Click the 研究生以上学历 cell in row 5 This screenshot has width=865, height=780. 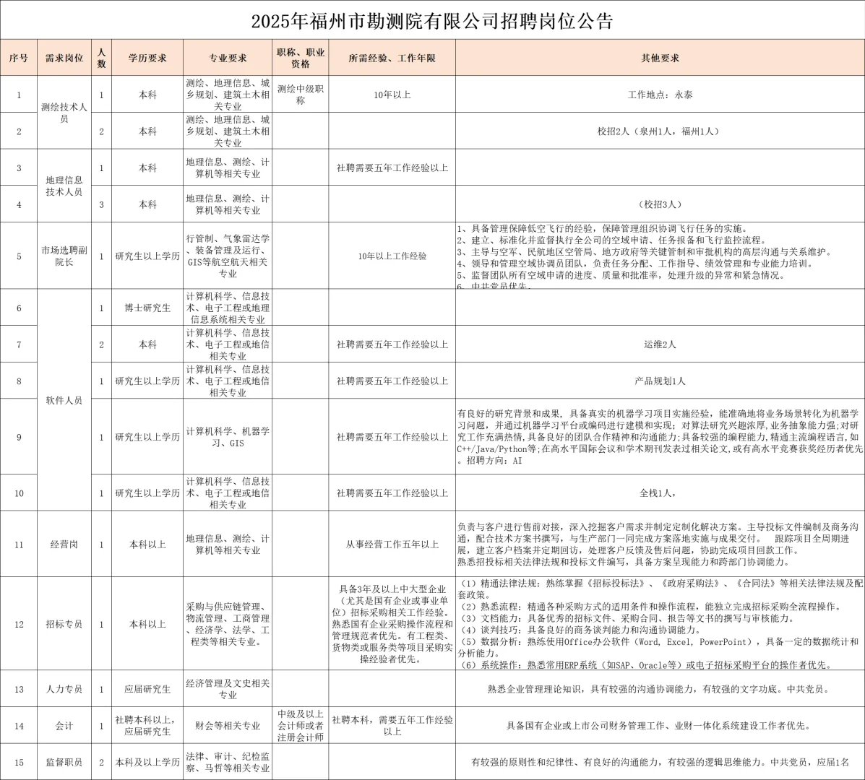tap(147, 256)
